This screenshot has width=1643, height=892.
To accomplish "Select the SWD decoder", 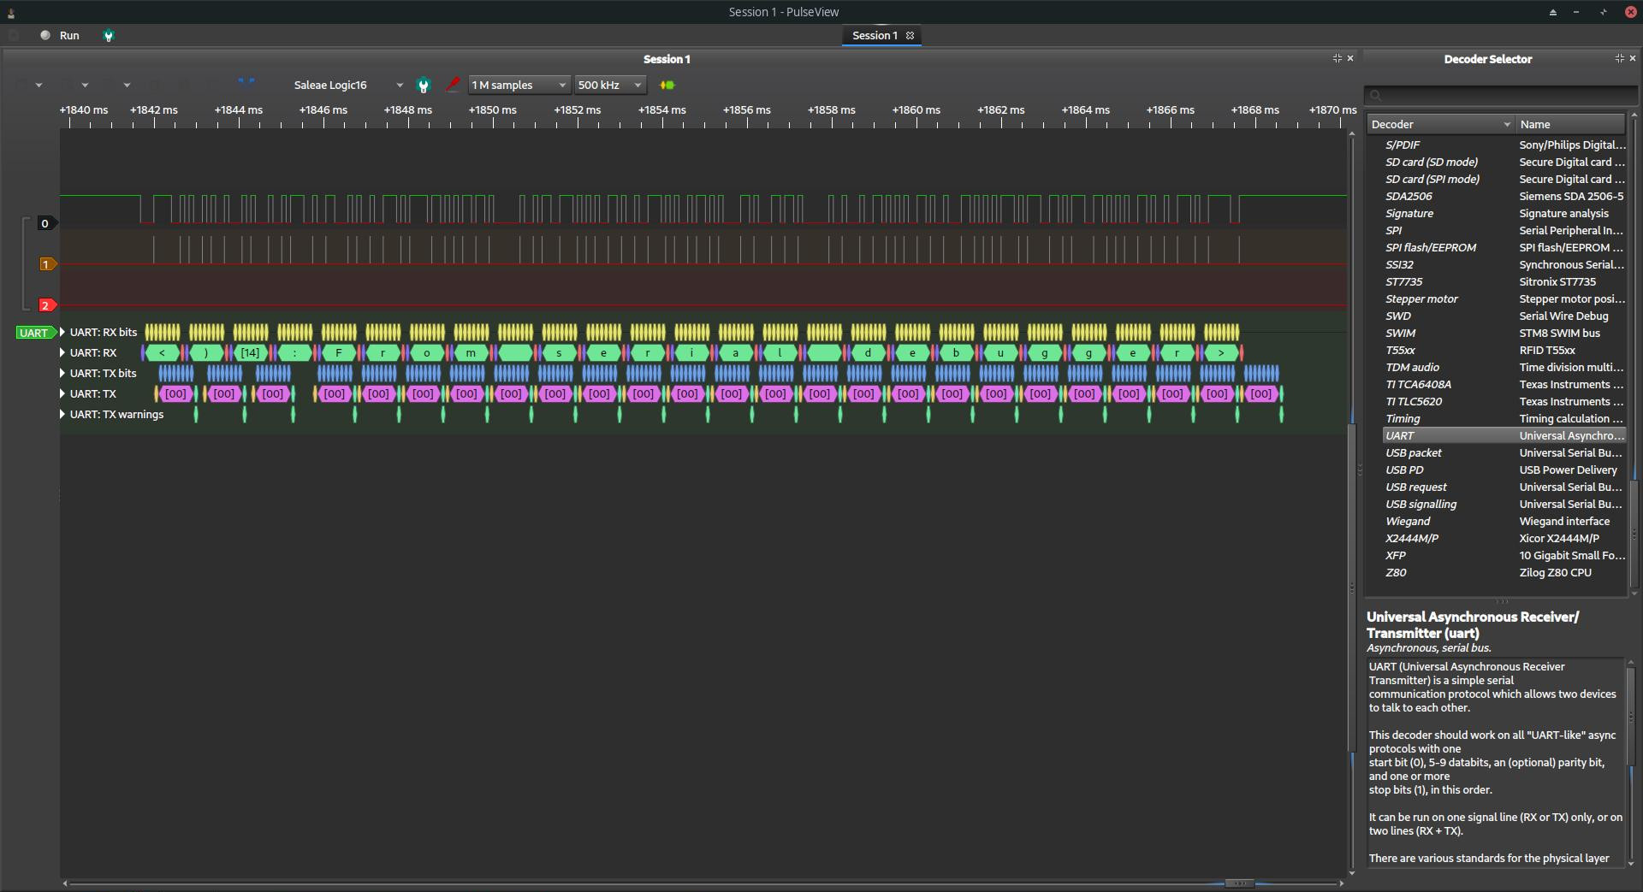I will pyautogui.click(x=1503, y=316).
